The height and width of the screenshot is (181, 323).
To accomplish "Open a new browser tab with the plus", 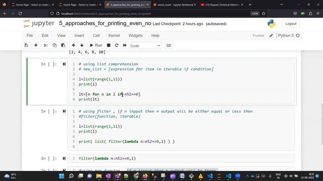I will point(250,5).
